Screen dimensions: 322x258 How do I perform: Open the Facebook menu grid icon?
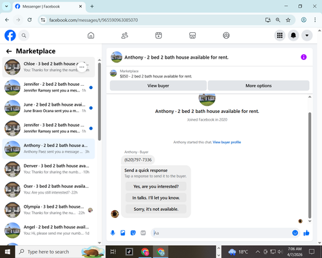[279, 35]
